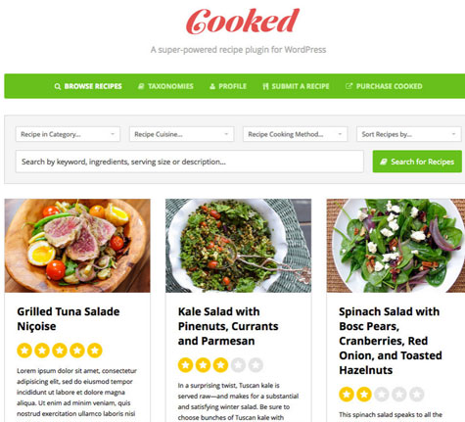The image size is (465, 422).
Task: Click the fifth star on Grilled Tuna Salade
Action: tap(95, 351)
